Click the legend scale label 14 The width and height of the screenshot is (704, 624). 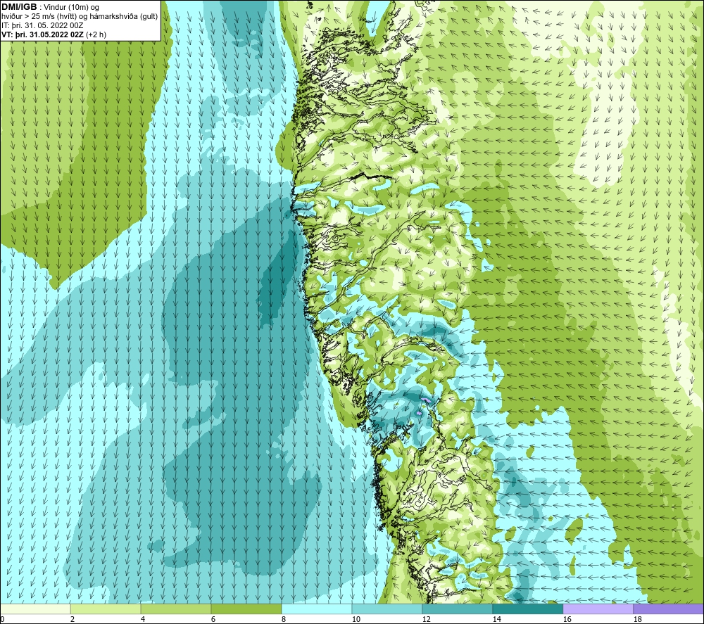(496, 620)
